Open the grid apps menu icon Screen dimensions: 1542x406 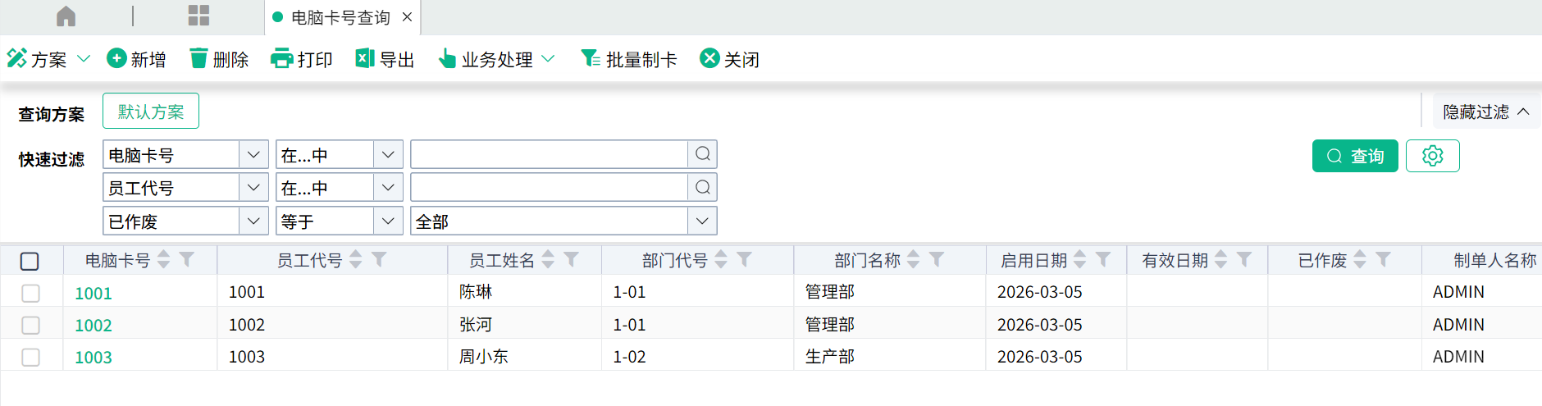coord(198,16)
